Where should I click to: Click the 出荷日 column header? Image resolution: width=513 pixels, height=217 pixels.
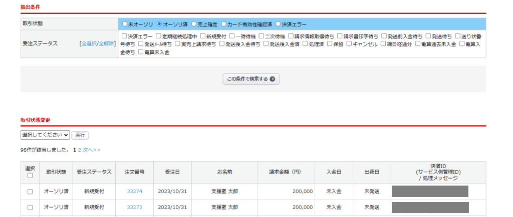372,173
